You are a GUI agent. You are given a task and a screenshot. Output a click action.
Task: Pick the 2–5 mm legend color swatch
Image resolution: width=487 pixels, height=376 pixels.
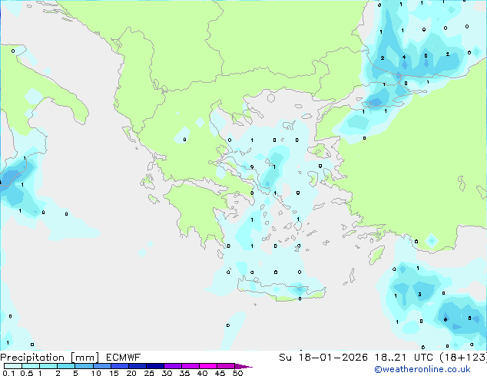click(66, 366)
